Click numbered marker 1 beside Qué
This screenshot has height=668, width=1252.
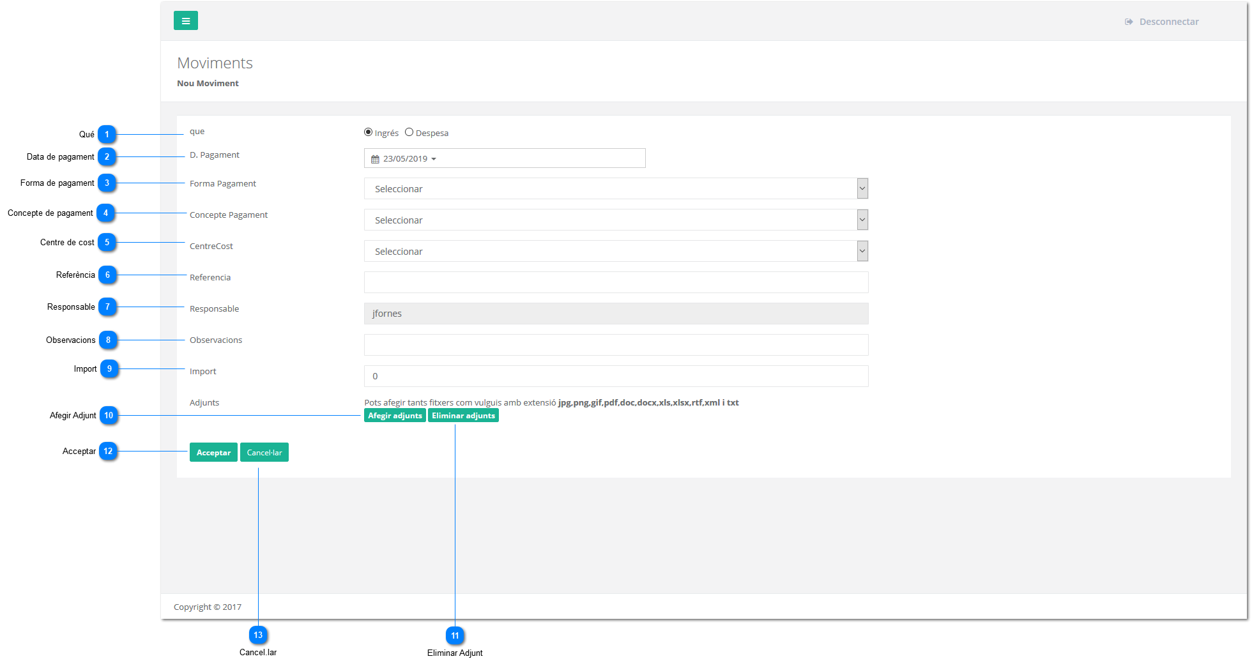(107, 134)
